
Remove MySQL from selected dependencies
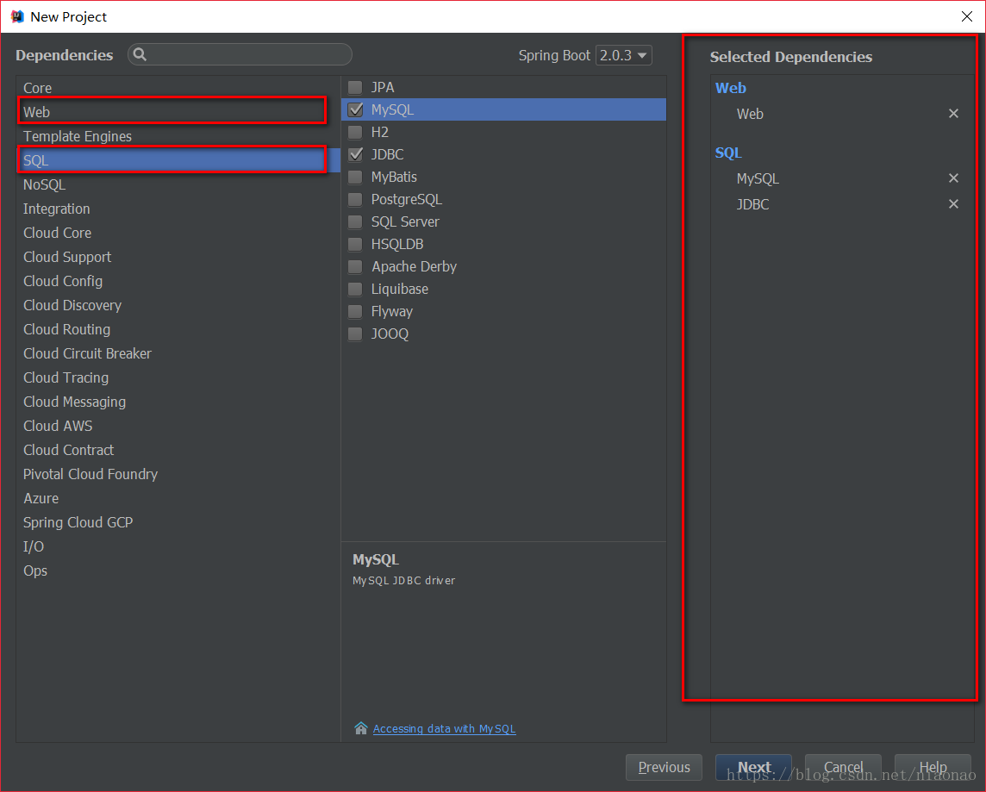953,178
